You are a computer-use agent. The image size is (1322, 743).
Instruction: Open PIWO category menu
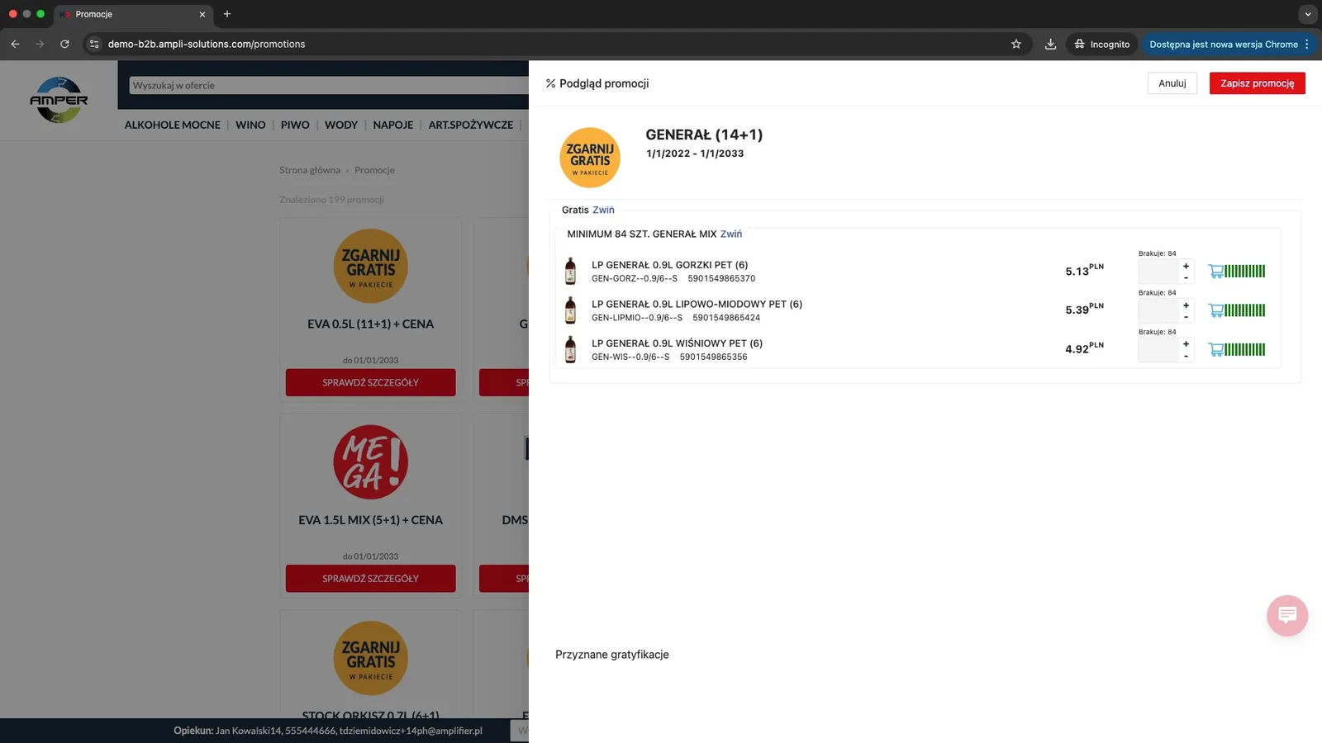[x=295, y=125]
